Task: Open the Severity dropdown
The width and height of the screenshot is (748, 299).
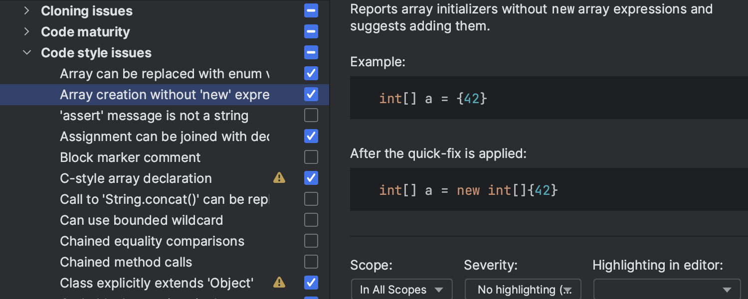Action: (523, 290)
